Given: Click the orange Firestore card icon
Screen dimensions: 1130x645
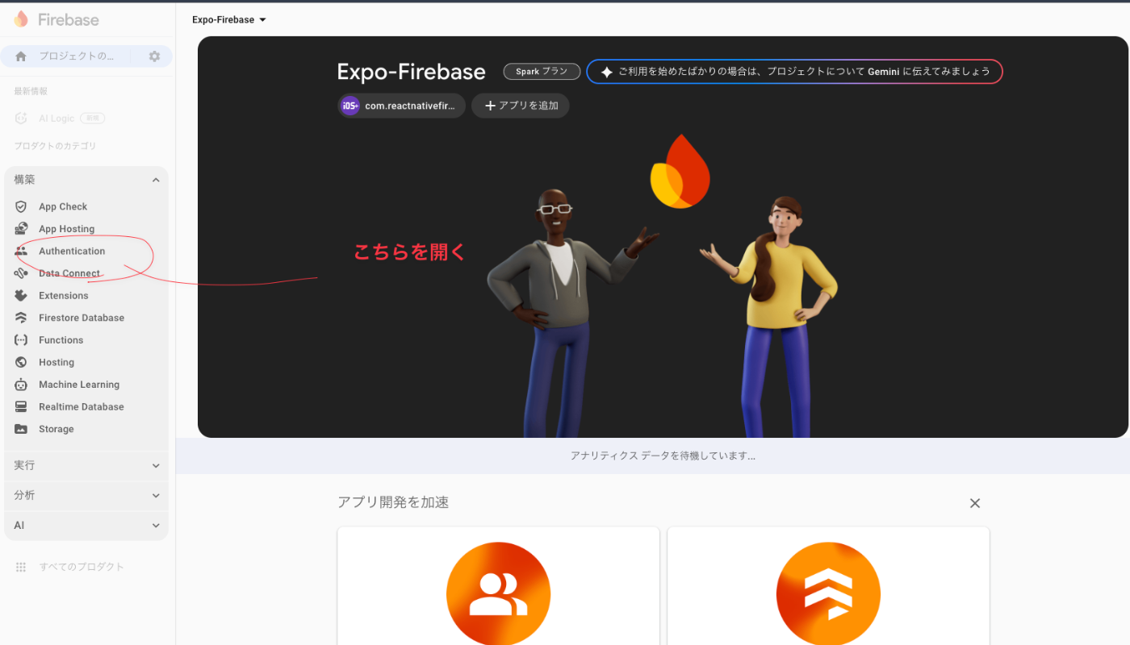Looking at the screenshot, I should point(828,594).
